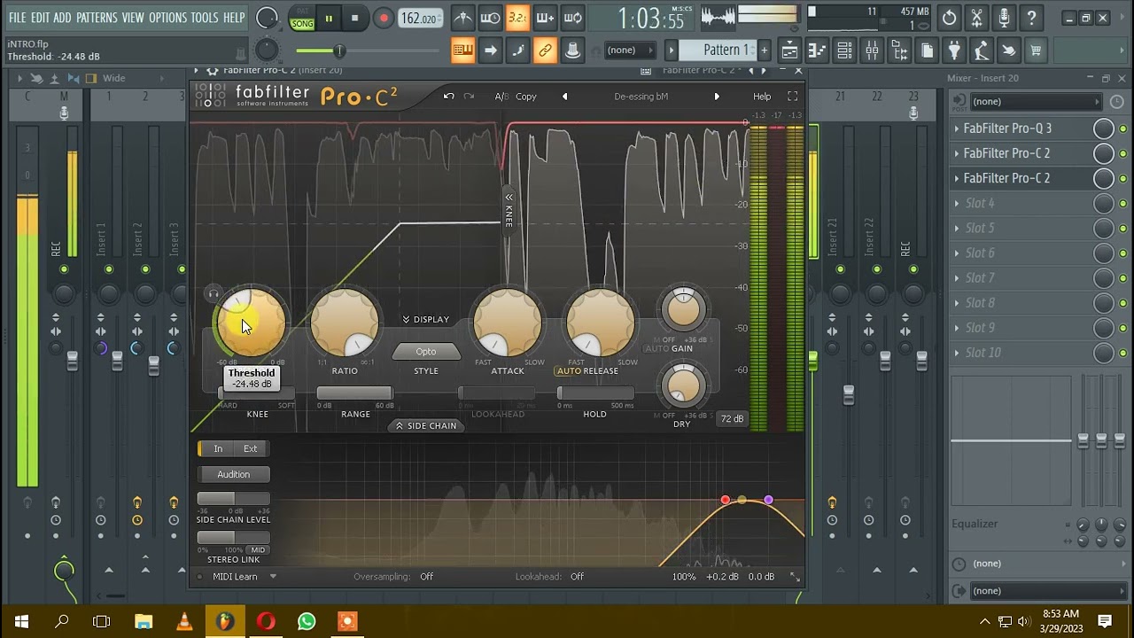Pause playback with the pause button

329,18
